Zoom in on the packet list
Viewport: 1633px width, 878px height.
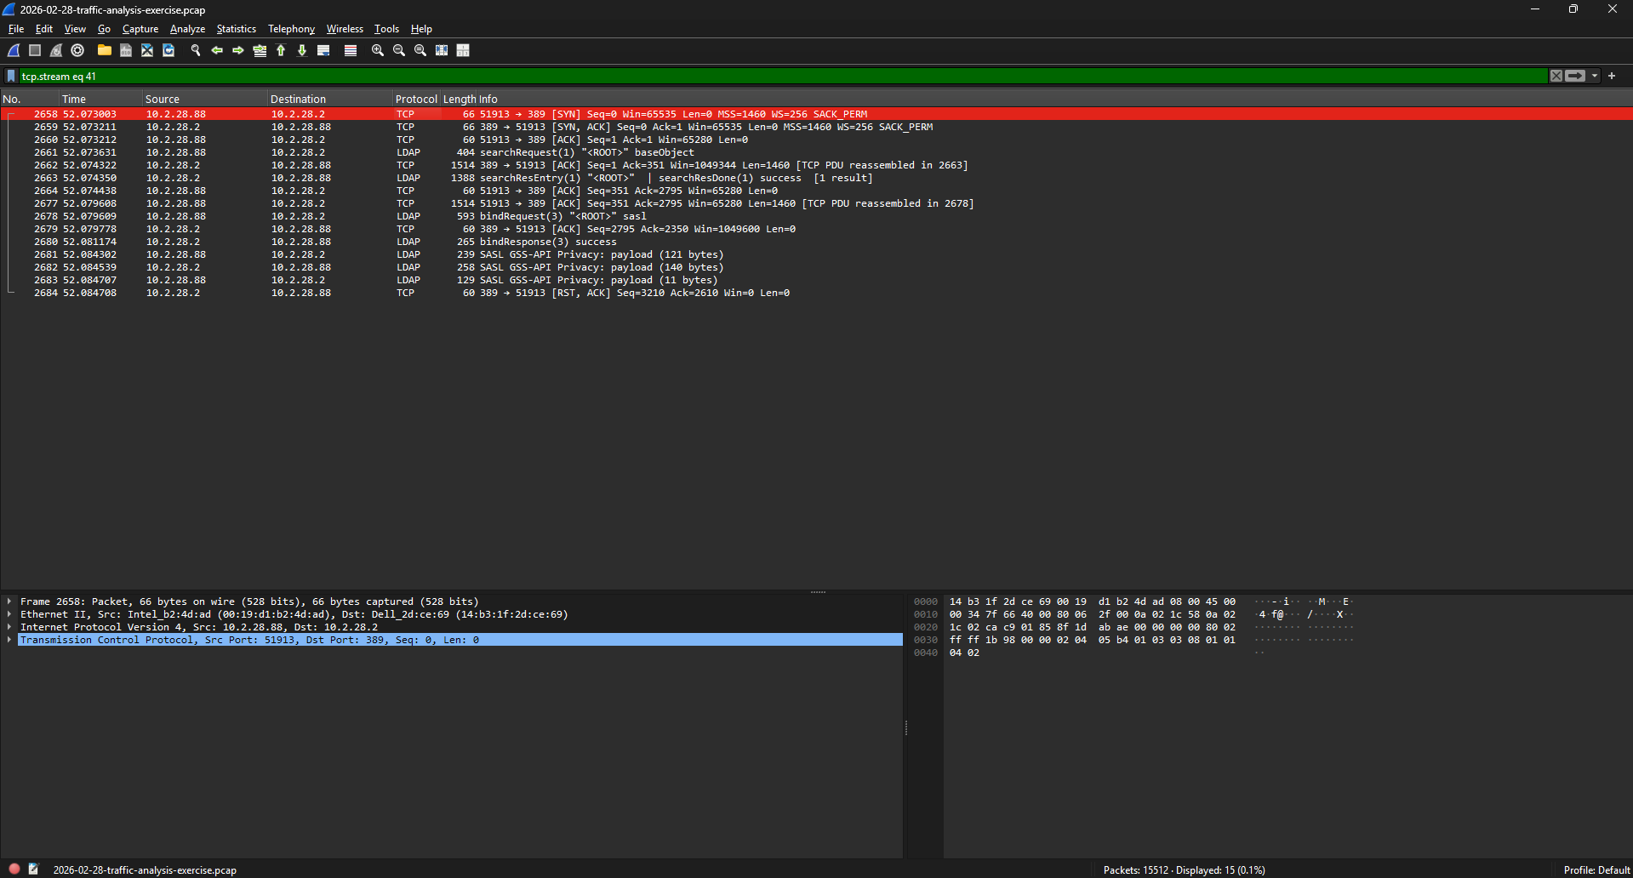click(x=377, y=50)
